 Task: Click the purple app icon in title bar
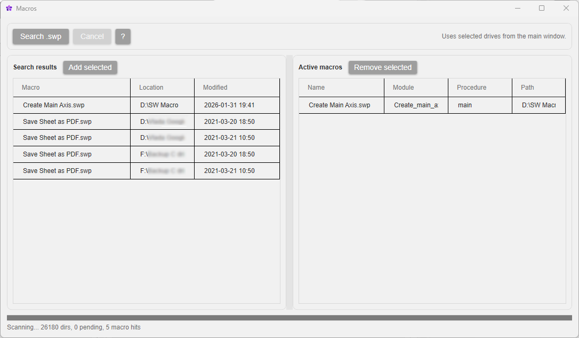pyautogui.click(x=9, y=8)
